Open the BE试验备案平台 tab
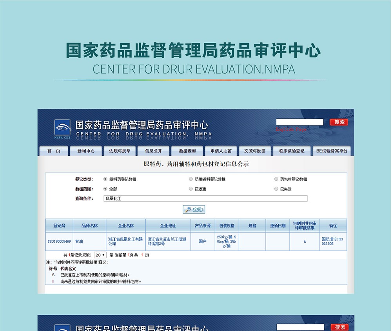 tap(332, 151)
